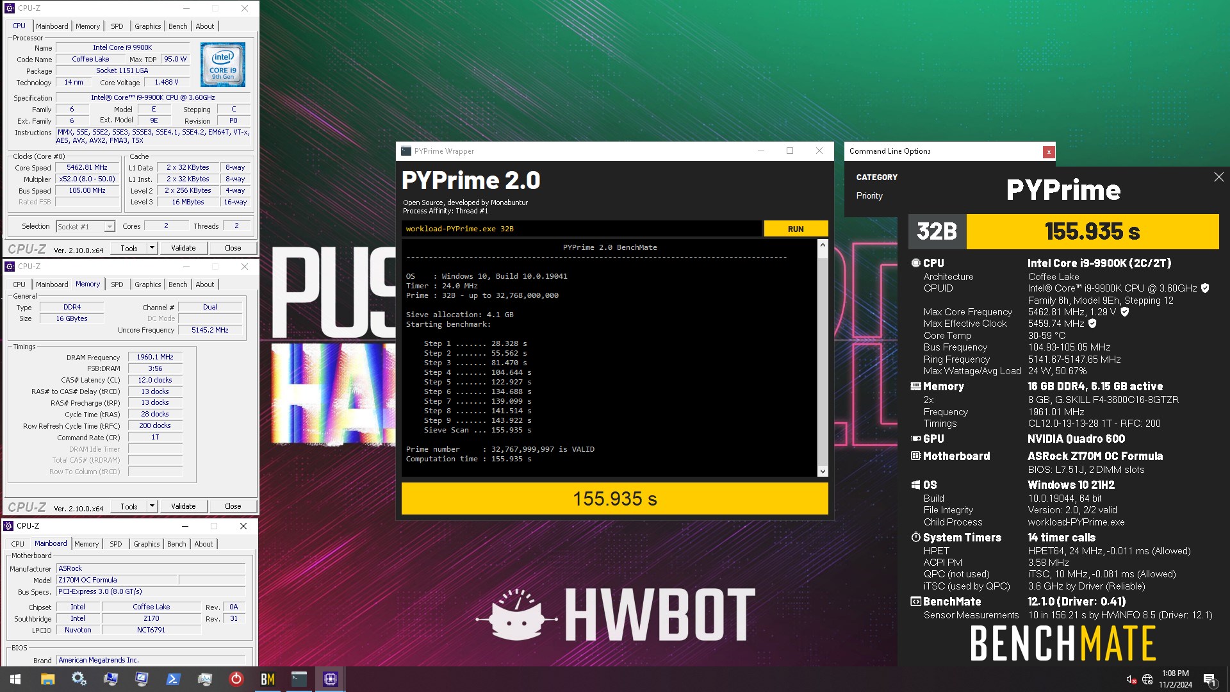
Task: Click the Motherboard section icon in BenchMate panel
Action: click(x=915, y=456)
